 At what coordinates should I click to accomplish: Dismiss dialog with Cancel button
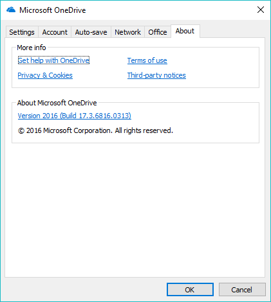pos(242,290)
